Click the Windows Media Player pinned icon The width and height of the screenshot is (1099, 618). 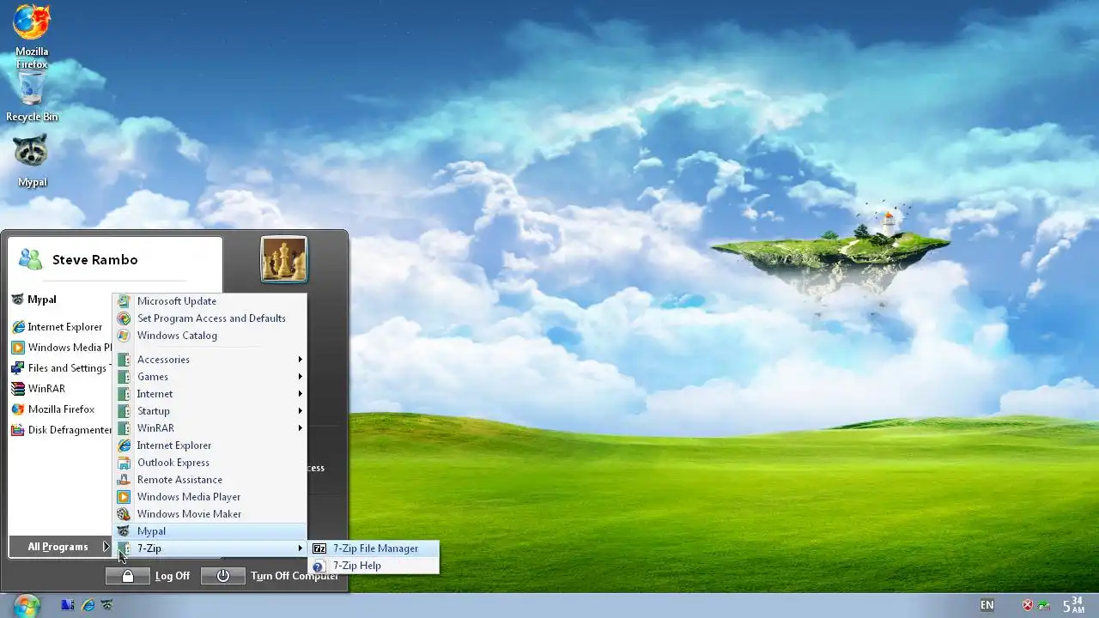(x=18, y=348)
